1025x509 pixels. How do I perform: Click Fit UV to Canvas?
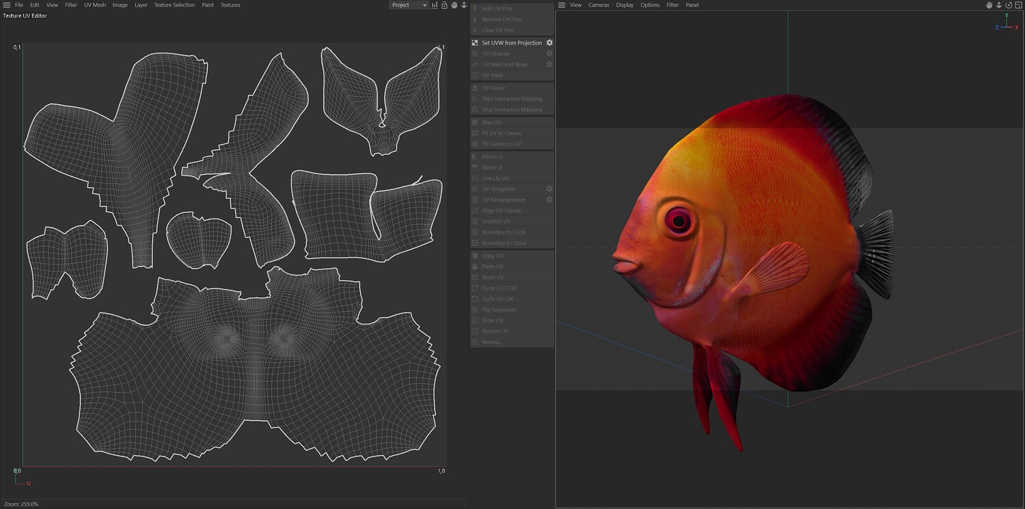[x=512, y=133]
